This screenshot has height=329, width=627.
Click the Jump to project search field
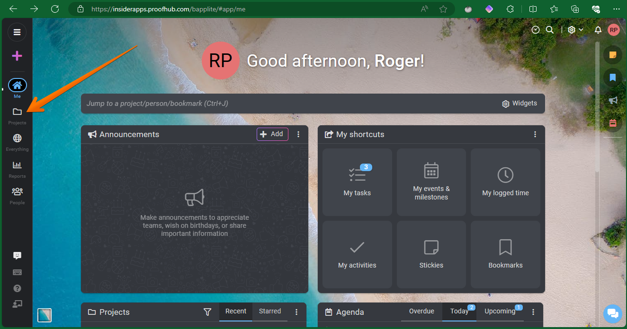pyautogui.click(x=284, y=104)
